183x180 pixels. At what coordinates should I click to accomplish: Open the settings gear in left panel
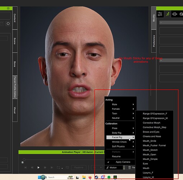click(x=8, y=23)
